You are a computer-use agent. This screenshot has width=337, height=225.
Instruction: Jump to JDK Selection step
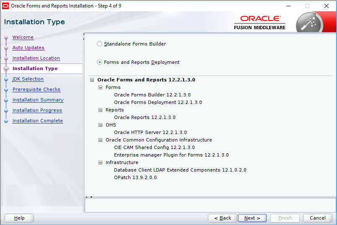coord(28,79)
